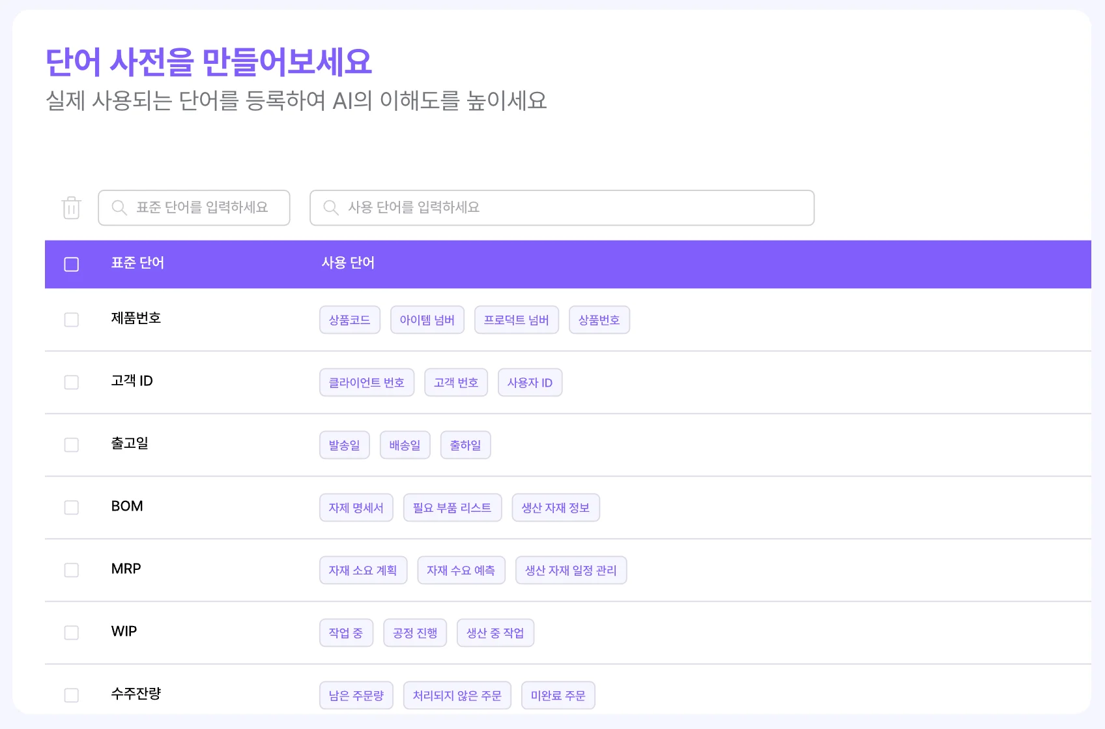This screenshot has height=729, width=1105.
Task: Select the 필요 부품 리스트 tag
Action: [452, 508]
